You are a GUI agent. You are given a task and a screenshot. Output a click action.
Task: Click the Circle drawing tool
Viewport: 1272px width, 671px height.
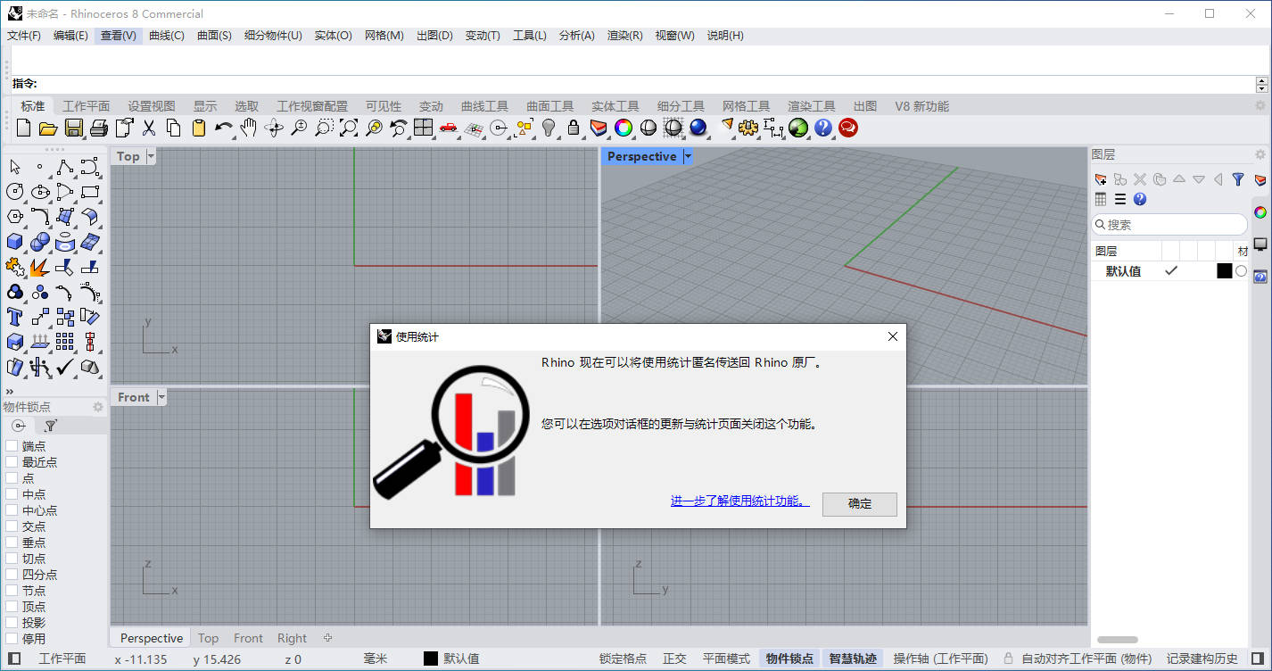[14, 191]
